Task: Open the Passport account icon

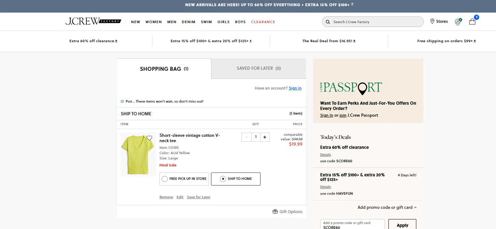Action: (458, 22)
